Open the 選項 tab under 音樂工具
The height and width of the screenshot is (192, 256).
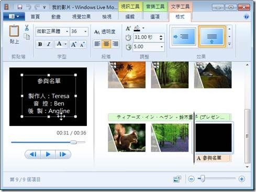point(155,17)
